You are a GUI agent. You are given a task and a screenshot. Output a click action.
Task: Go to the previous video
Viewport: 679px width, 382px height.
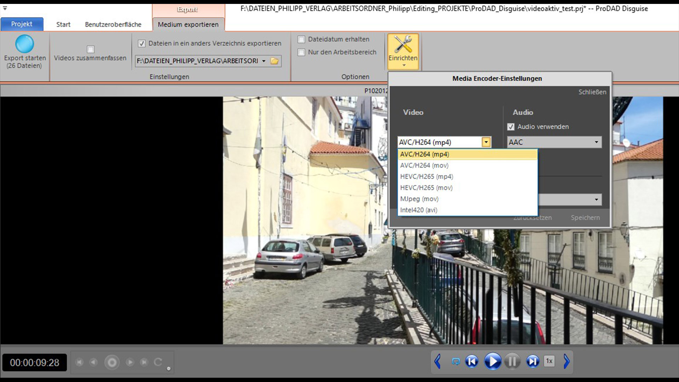tap(438, 361)
